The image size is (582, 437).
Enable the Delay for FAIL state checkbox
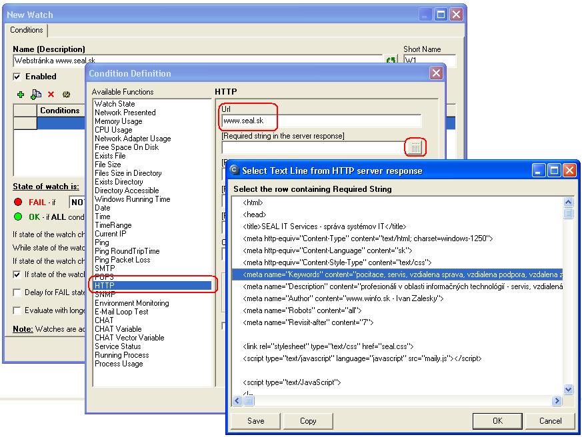[x=17, y=292]
